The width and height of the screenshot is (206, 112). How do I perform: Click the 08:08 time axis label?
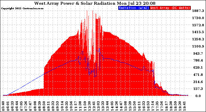35,106
